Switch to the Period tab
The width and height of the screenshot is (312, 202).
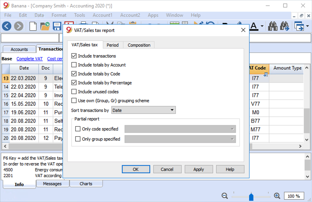pos(113,45)
